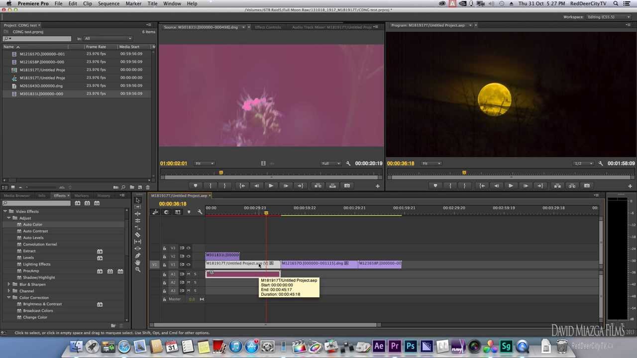The image size is (637, 358).
Task: Switch to Media Browser tab
Action: click(x=17, y=195)
